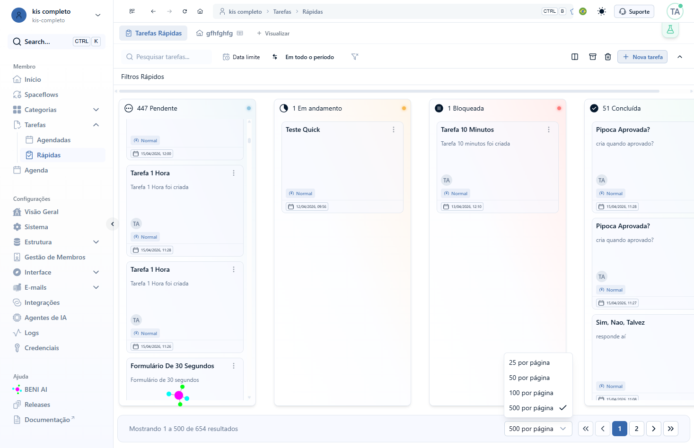Add a view with Visualizar
Viewport: 694px width, 448px height.
[x=273, y=33]
